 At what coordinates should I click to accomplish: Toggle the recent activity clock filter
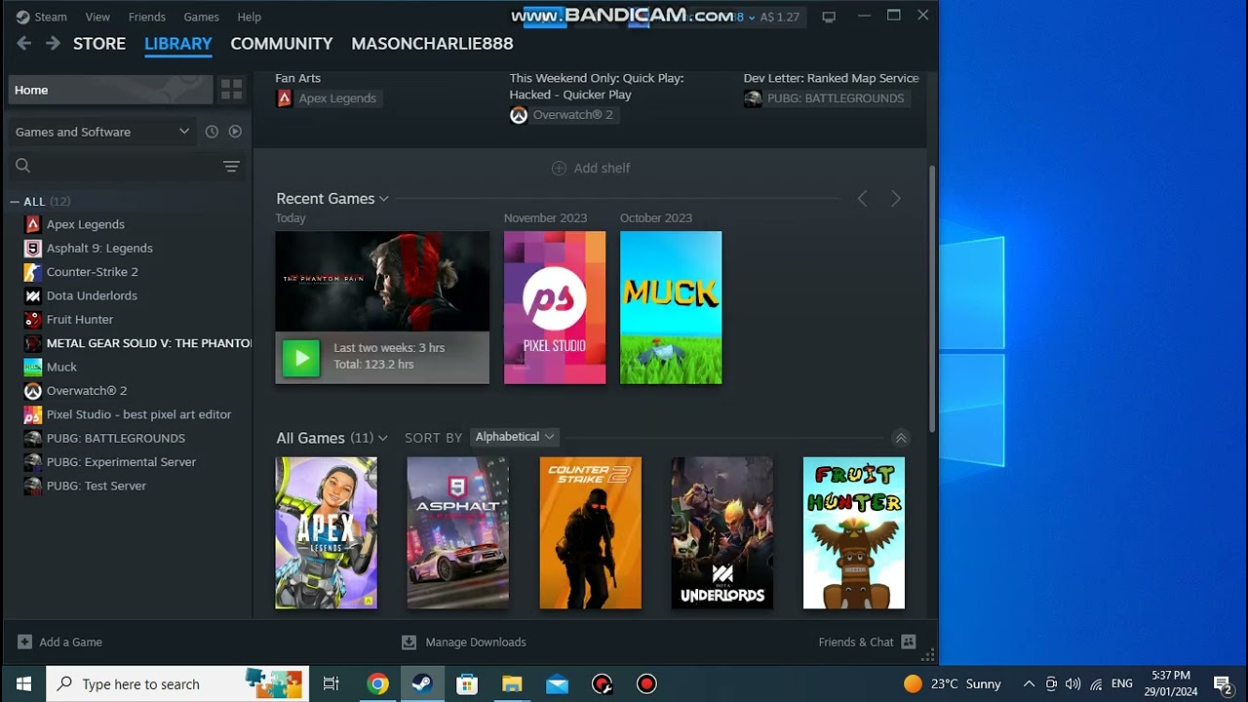[212, 132]
